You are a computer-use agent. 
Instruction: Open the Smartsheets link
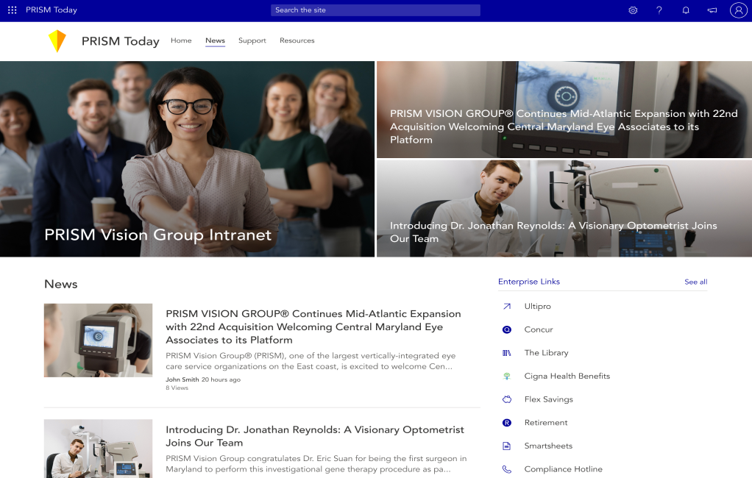pyautogui.click(x=548, y=446)
